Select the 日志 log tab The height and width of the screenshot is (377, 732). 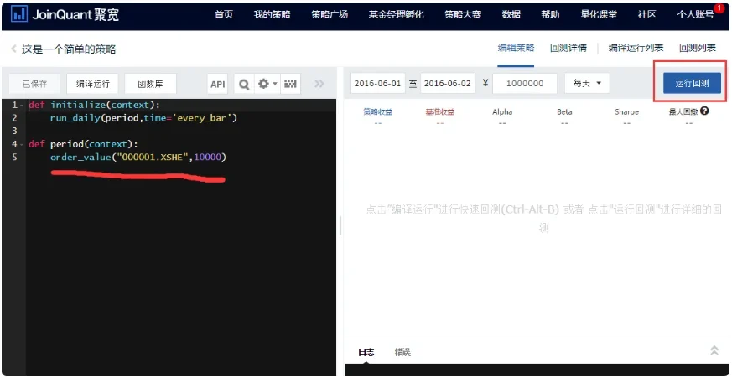(366, 352)
